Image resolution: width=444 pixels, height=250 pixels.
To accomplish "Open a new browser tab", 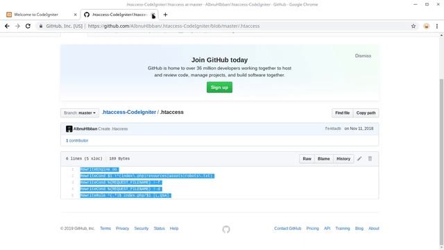I will tap(165, 15).
